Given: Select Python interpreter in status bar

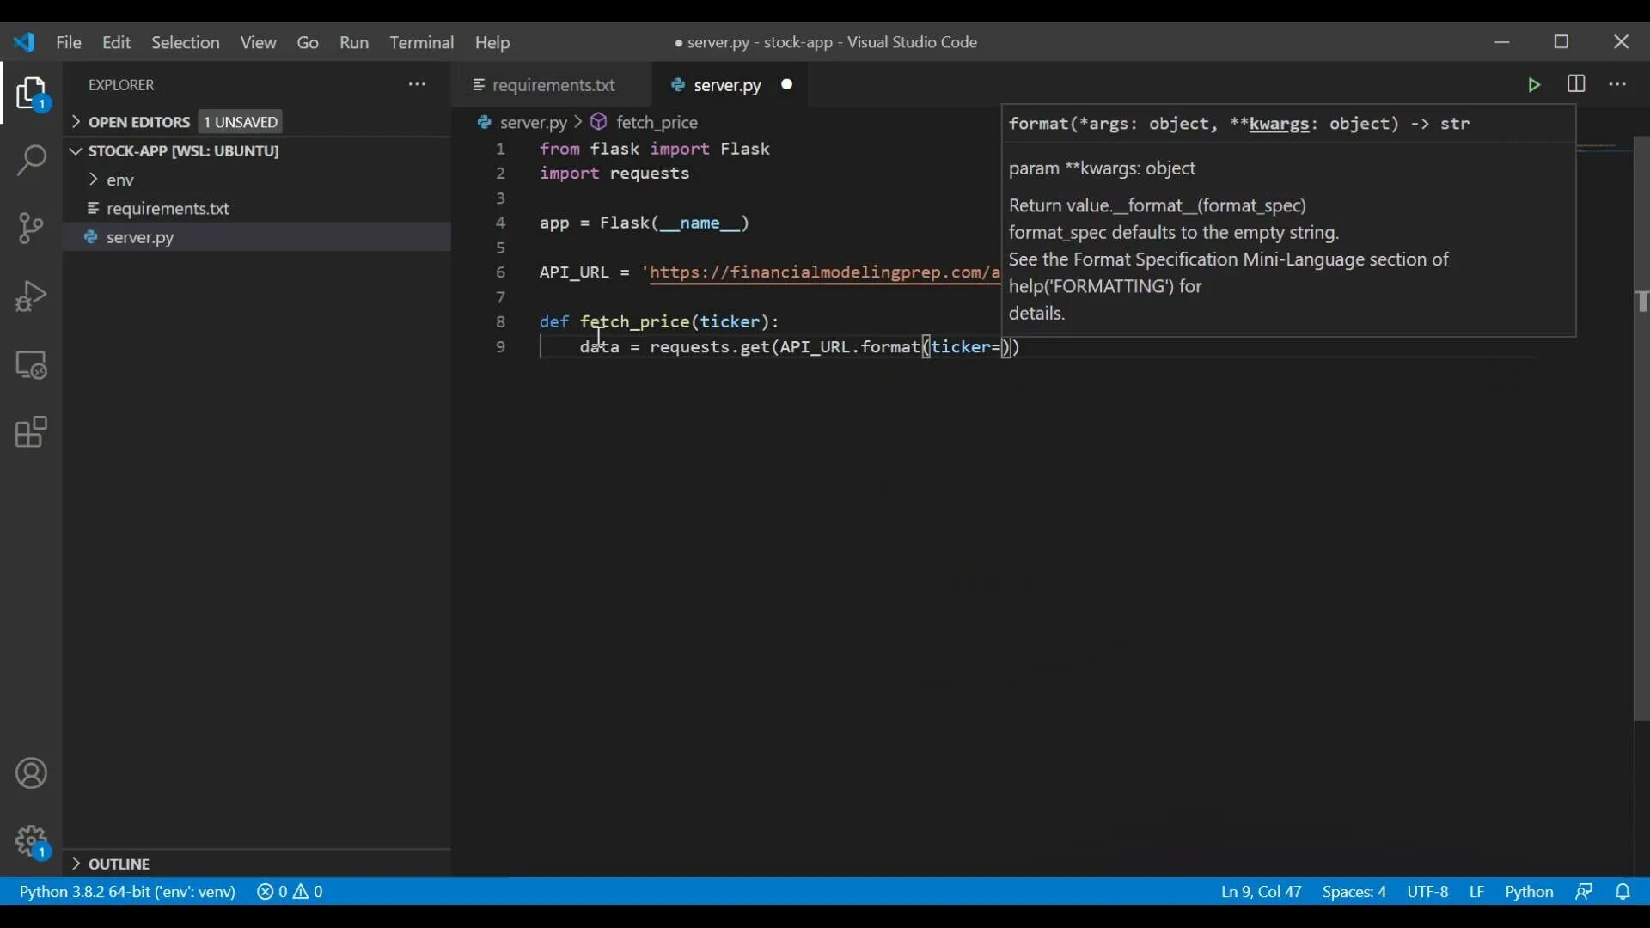Looking at the screenshot, I should tap(127, 892).
